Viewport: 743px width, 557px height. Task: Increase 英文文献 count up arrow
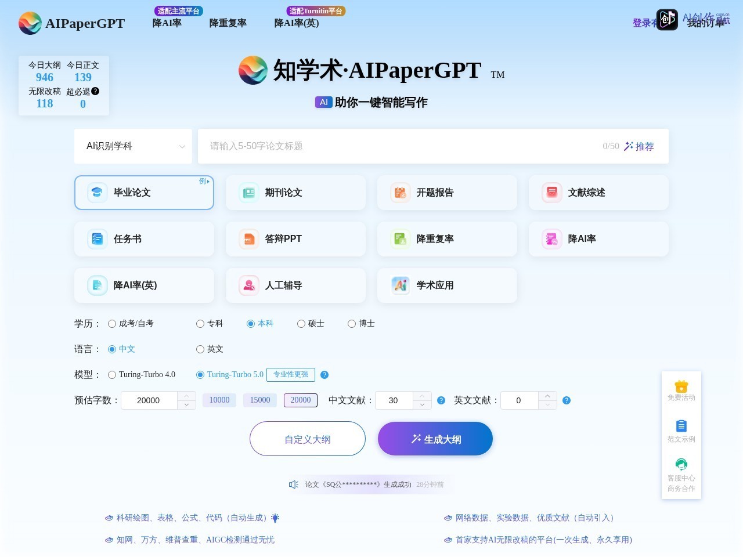547,396
